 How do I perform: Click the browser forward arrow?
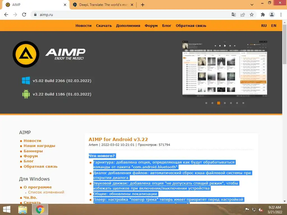click(x=15, y=15)
